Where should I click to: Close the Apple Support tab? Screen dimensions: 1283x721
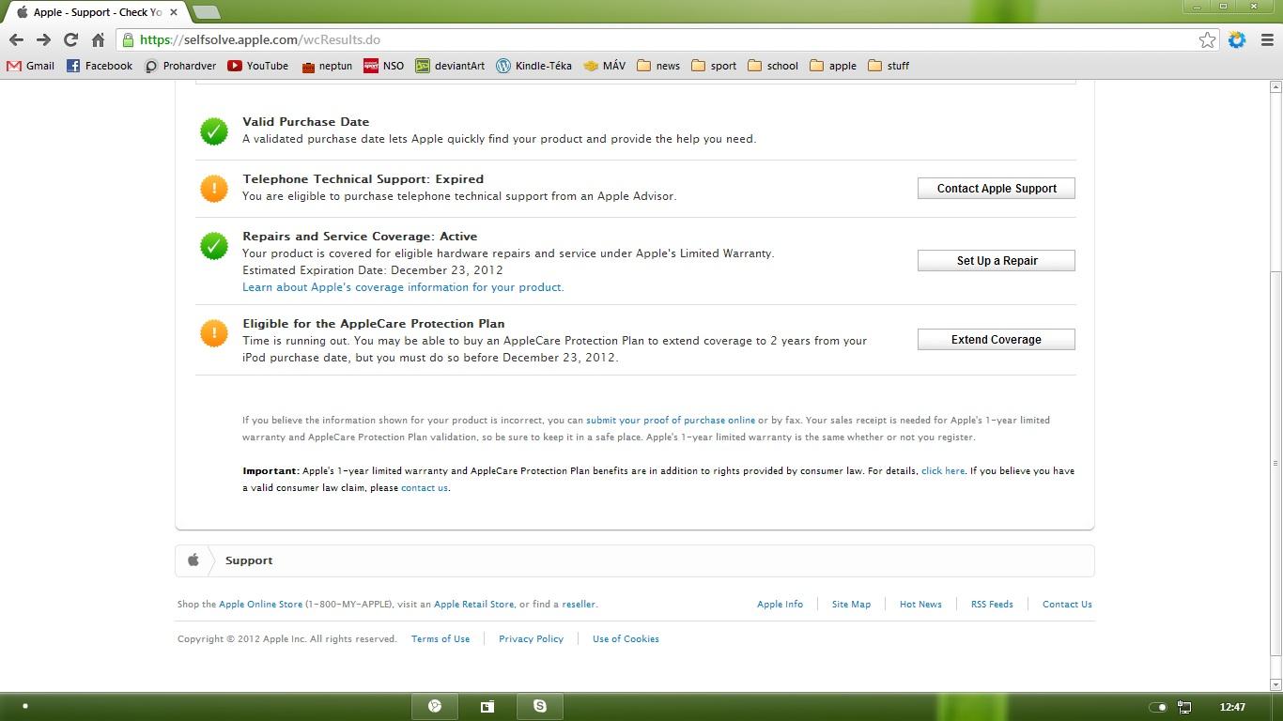174,12
